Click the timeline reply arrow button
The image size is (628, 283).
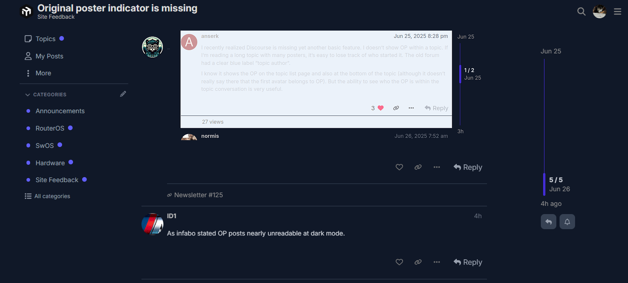(x=549, y=222)
